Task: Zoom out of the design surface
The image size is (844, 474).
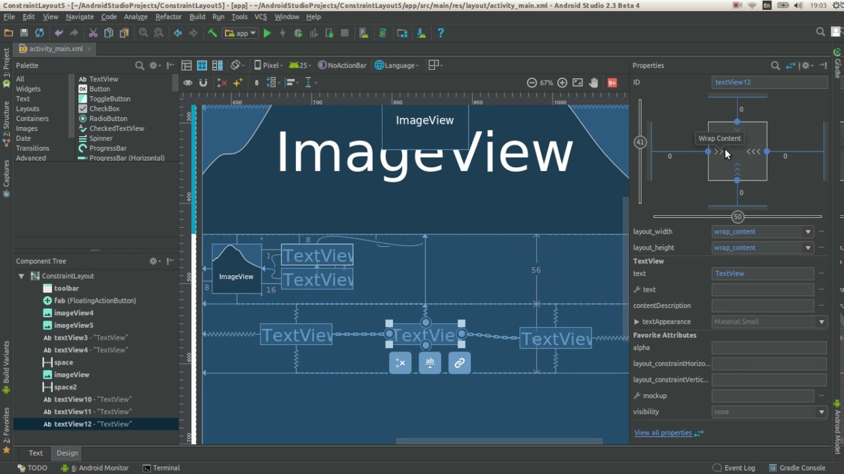Action: 531,82
